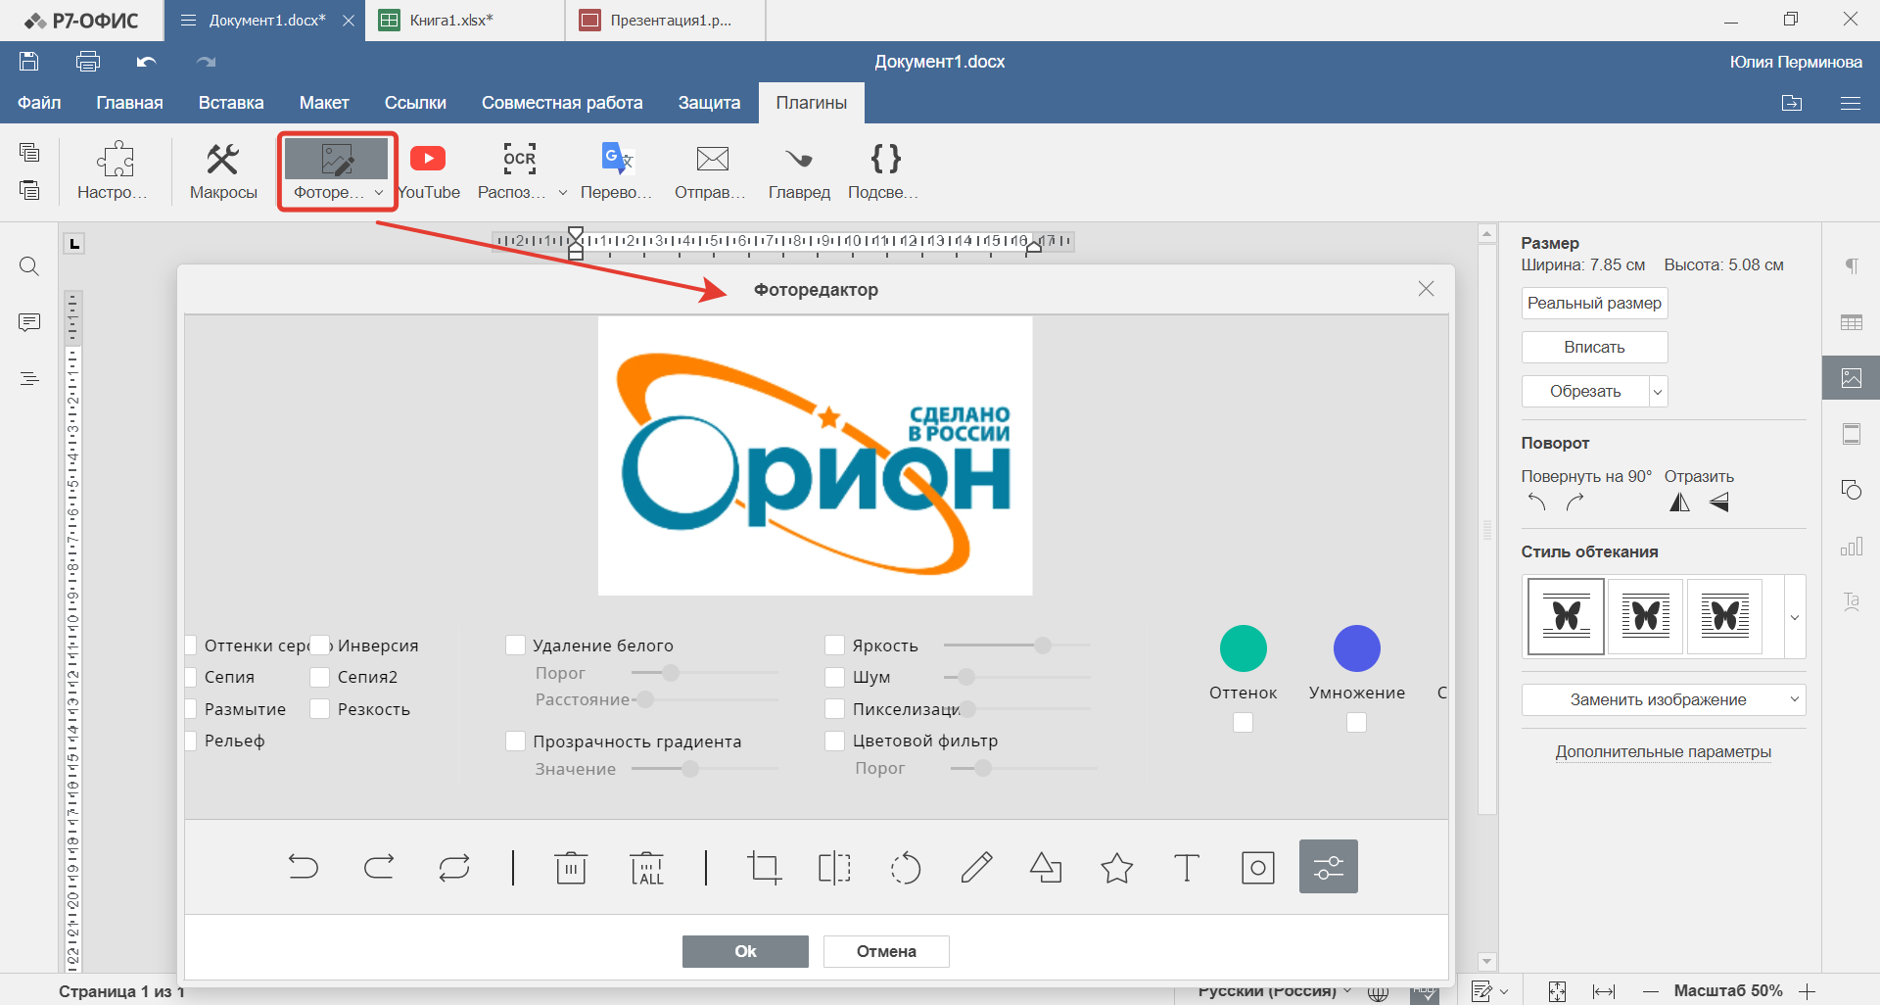Screen dimensions: 1880x1005
Task: Check the Цветовой фильтр option
Action: [x=835, y=741]
